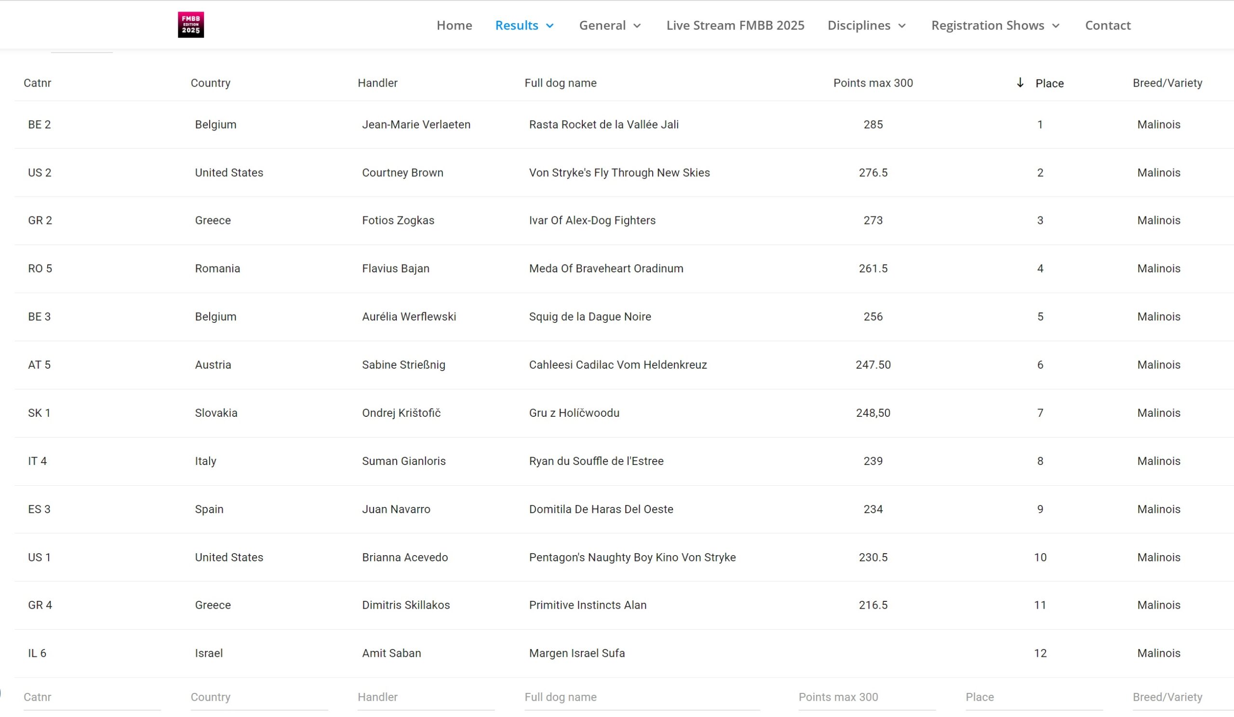
Task: Select the RO 5 catalog cell
Action: (40, 268)
